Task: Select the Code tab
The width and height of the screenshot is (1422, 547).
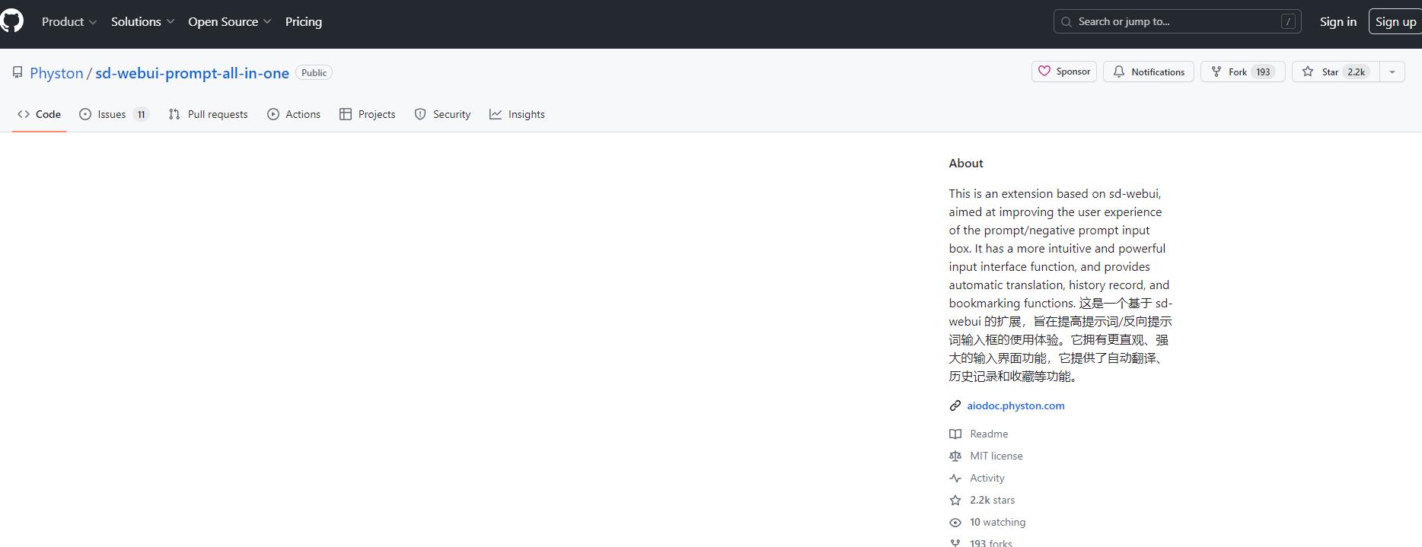Action: tap(39, 114)
